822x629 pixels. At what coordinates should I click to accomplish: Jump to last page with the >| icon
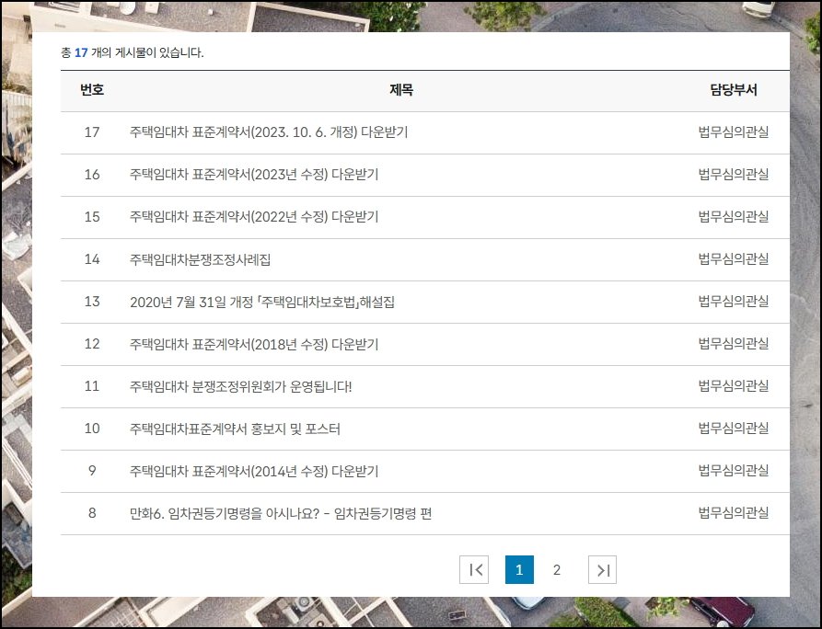click(602, 569)
